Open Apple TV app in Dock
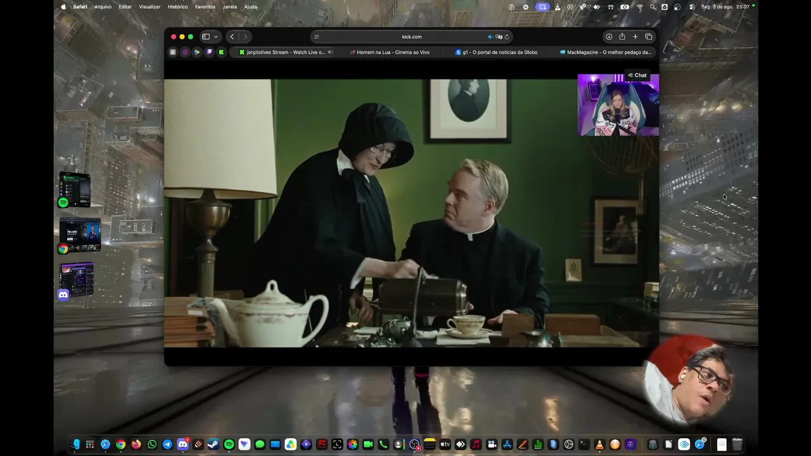This screenshot has height=456, width=811. pos(445,445)
